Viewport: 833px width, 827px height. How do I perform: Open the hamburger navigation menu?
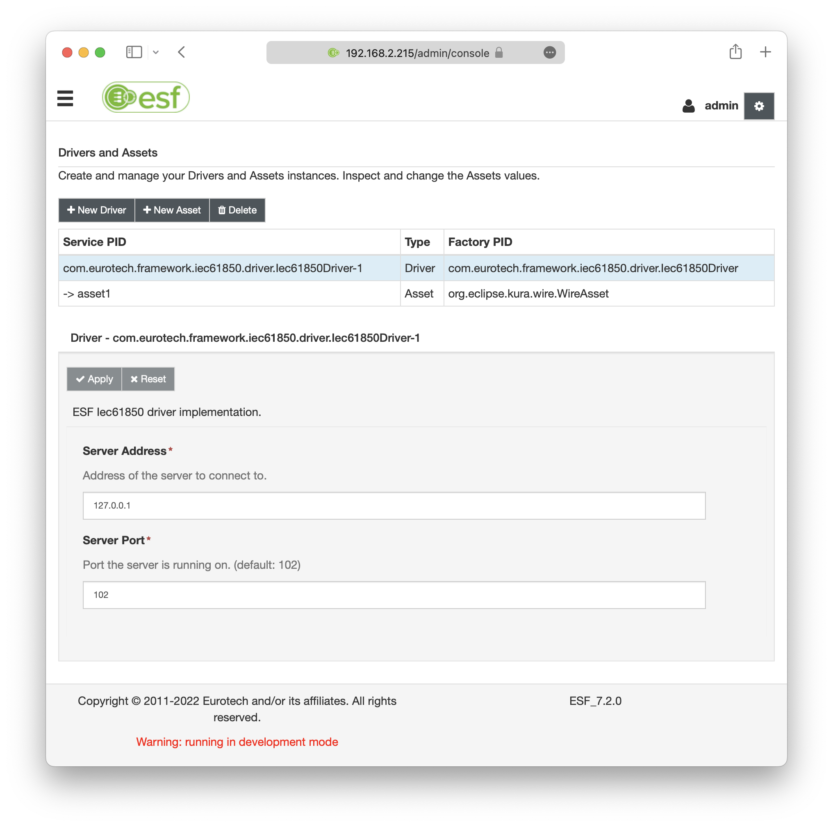coord(65,98)
